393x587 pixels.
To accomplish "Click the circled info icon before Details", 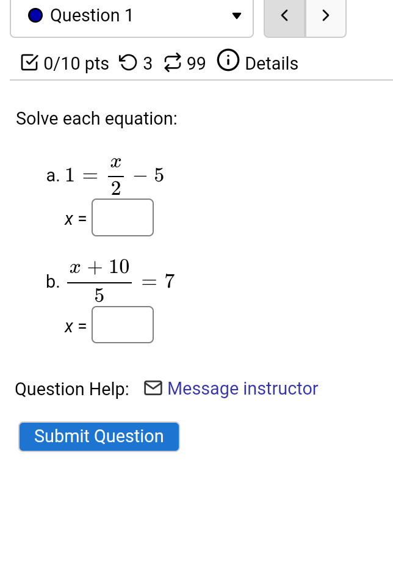I will 228,62.
